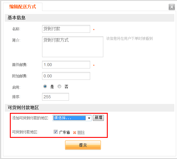The image size is (177, 159).
Task: Click the 排序 field showing 255
Action: [56, 97]
